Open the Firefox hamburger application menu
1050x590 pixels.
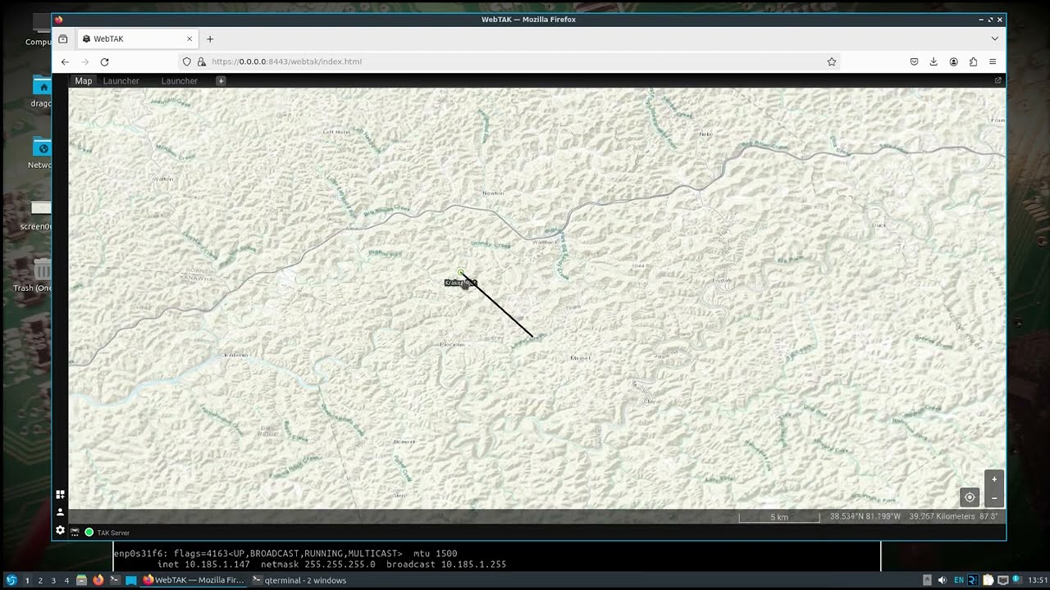(x=993, y=61)
